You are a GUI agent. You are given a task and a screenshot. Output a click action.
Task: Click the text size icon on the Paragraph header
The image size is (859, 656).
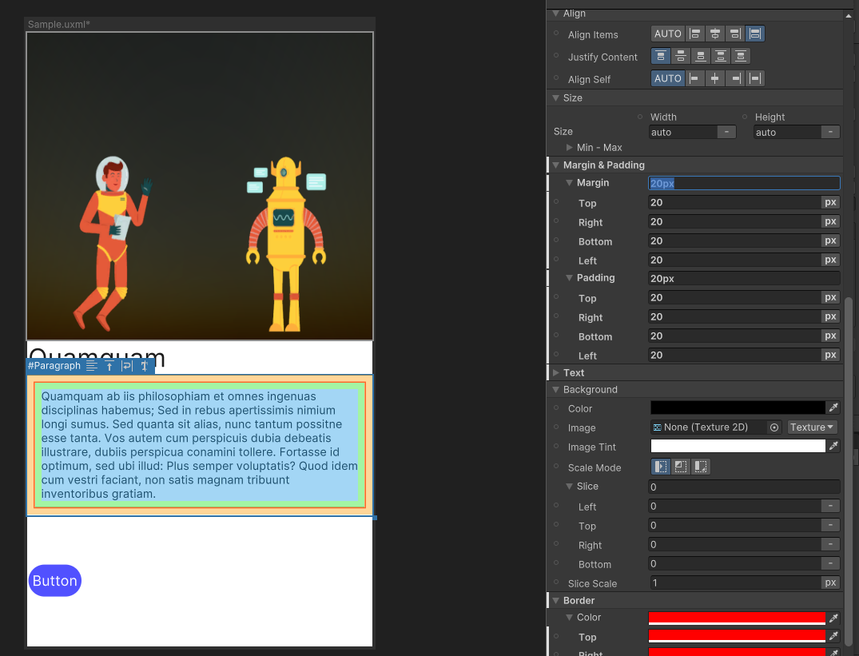point(145,366)
